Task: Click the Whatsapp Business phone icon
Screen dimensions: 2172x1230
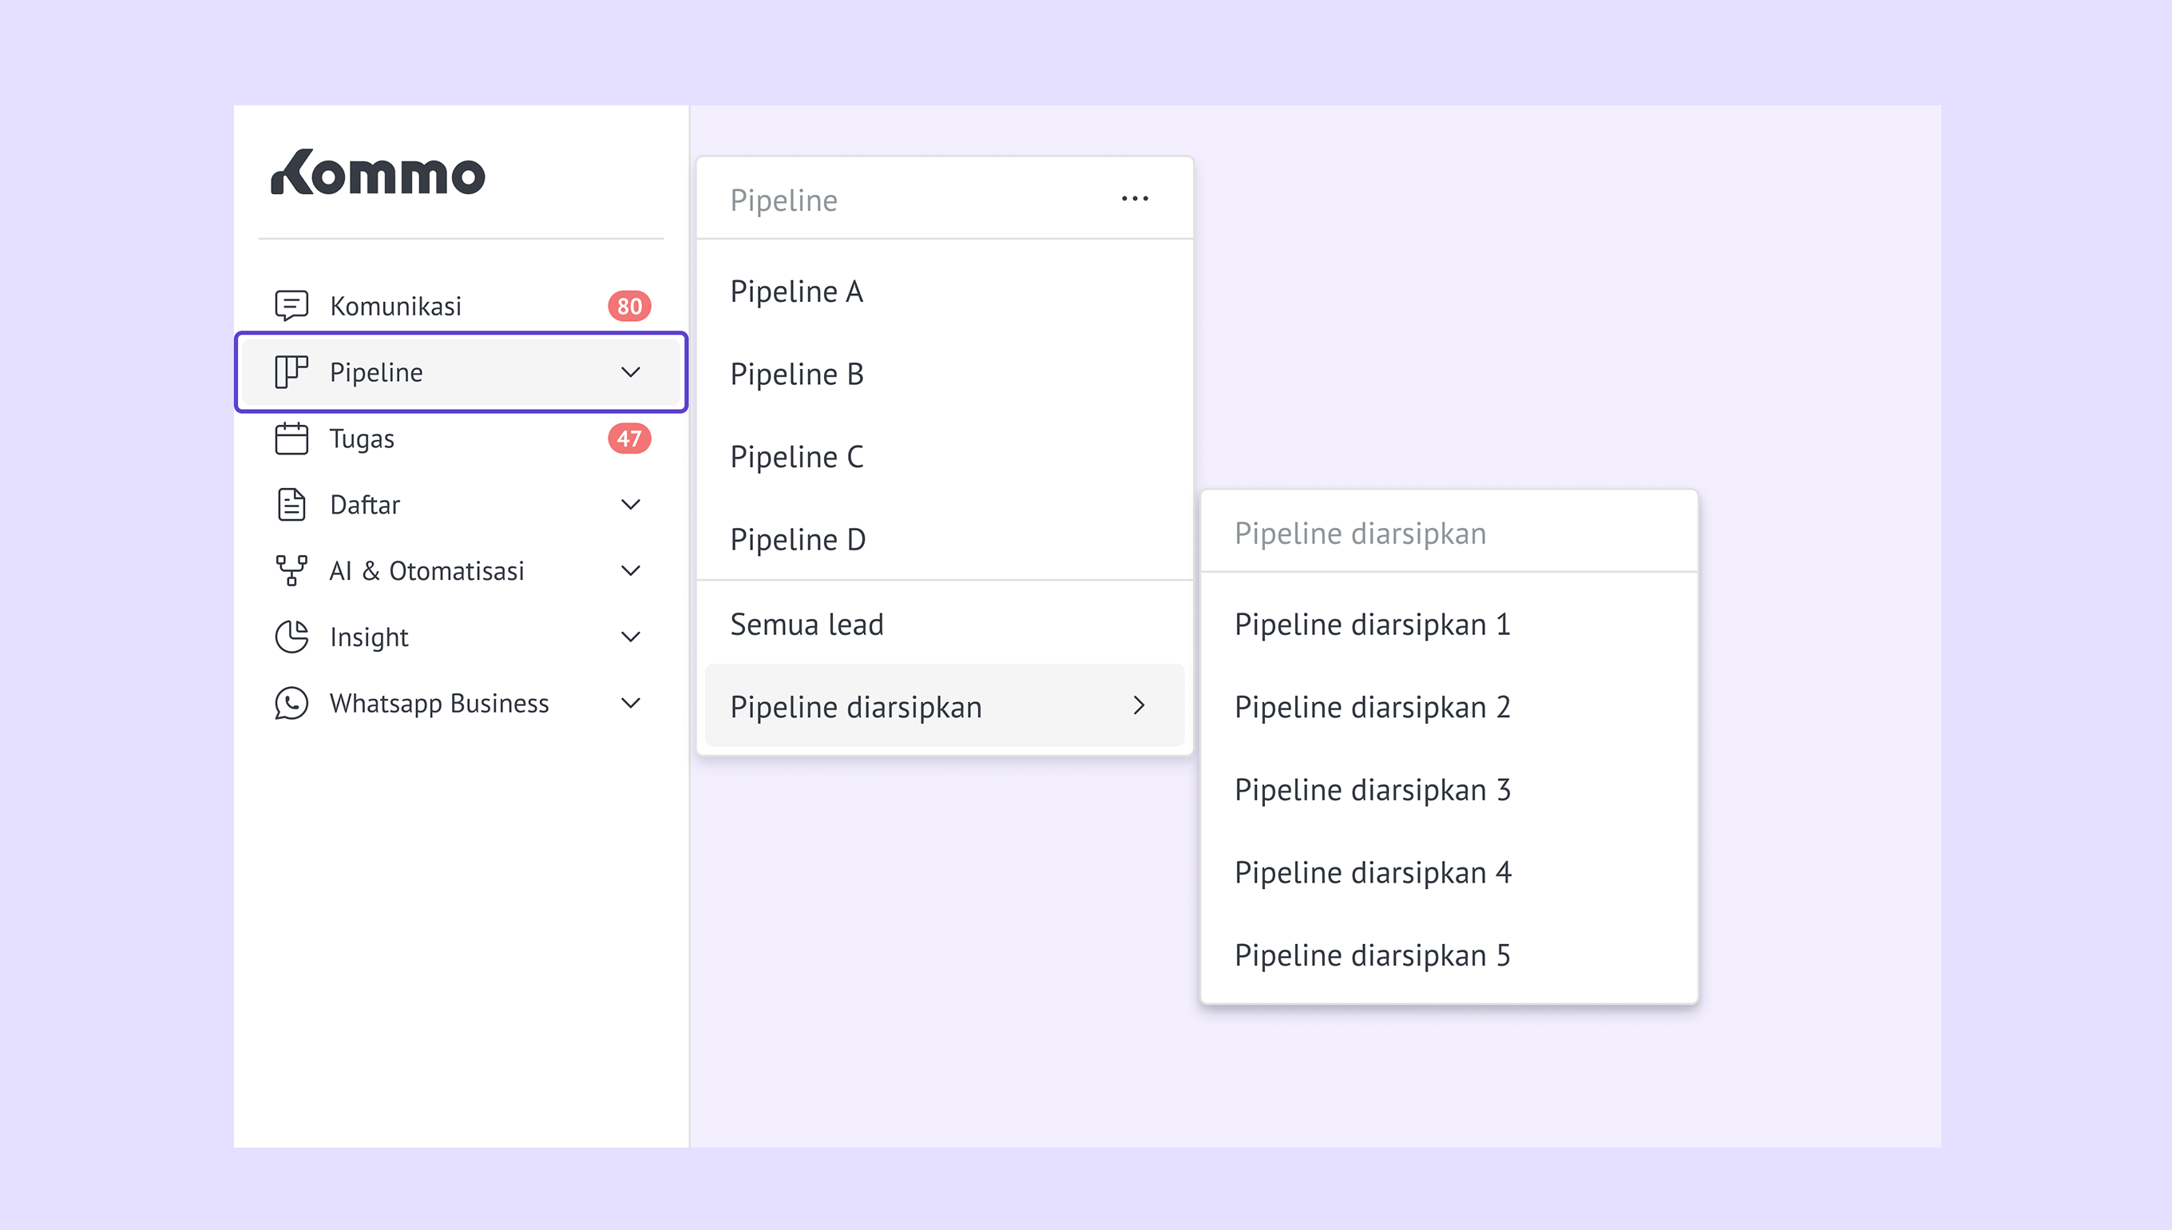Action: coord(291,703)
